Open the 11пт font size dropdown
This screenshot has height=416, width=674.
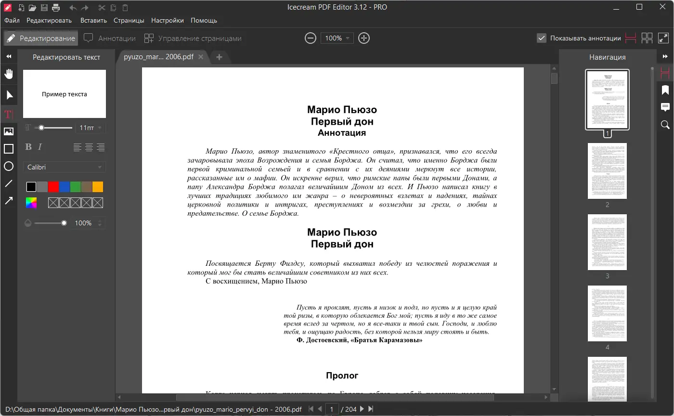coord(91,128)
